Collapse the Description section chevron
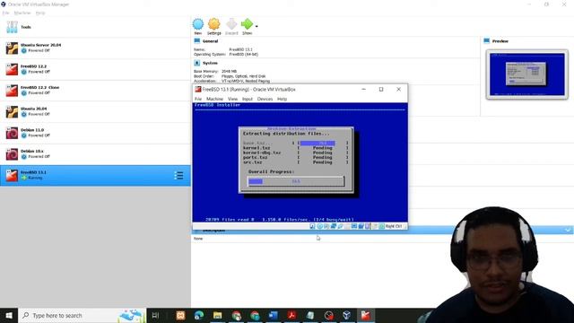Screen dimensions: 574x323 [568, 230]
